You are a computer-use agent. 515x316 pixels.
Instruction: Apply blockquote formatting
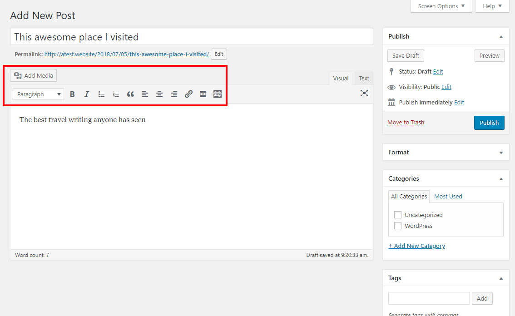pyautogui.click(x=130, y=94)
